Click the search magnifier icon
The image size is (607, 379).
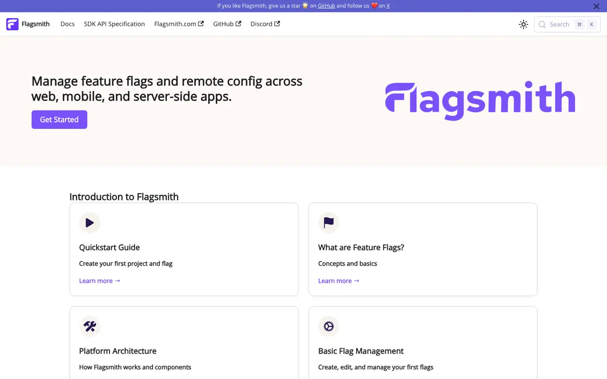(x=542, y=24)
